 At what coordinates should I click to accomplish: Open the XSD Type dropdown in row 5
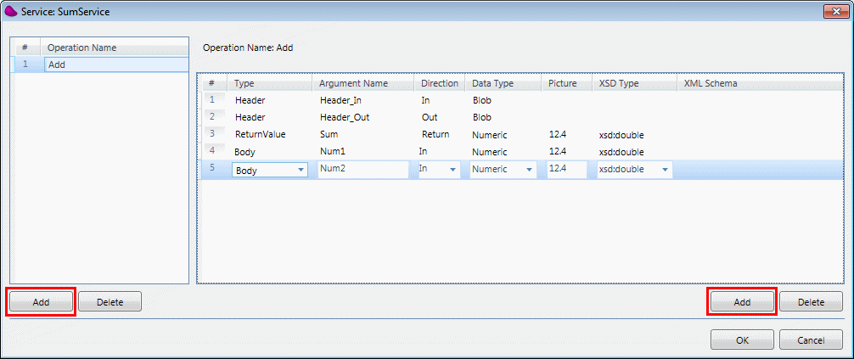634,170
